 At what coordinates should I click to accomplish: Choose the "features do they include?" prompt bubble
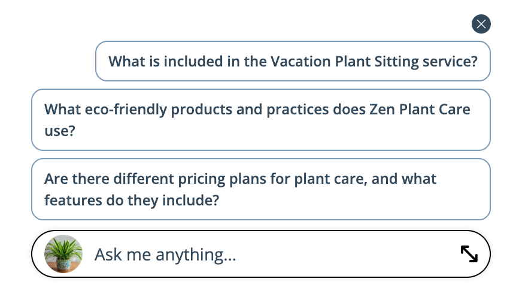[261, 189]
